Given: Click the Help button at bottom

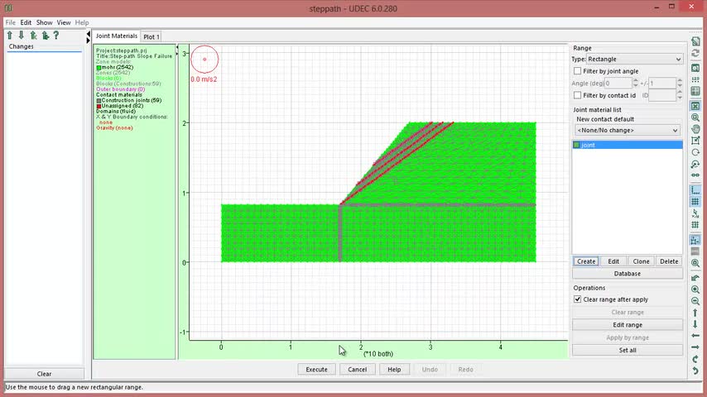Looking at the screenshot, I should pos(394,370).
